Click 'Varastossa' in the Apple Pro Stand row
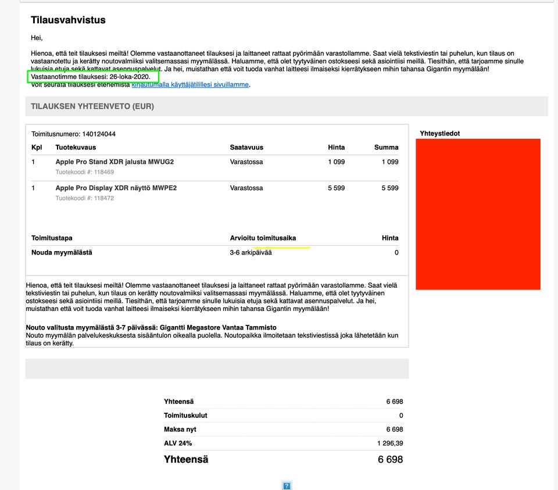Image resolution: width=558 pixels, height=490 pixels. (246, 162)
